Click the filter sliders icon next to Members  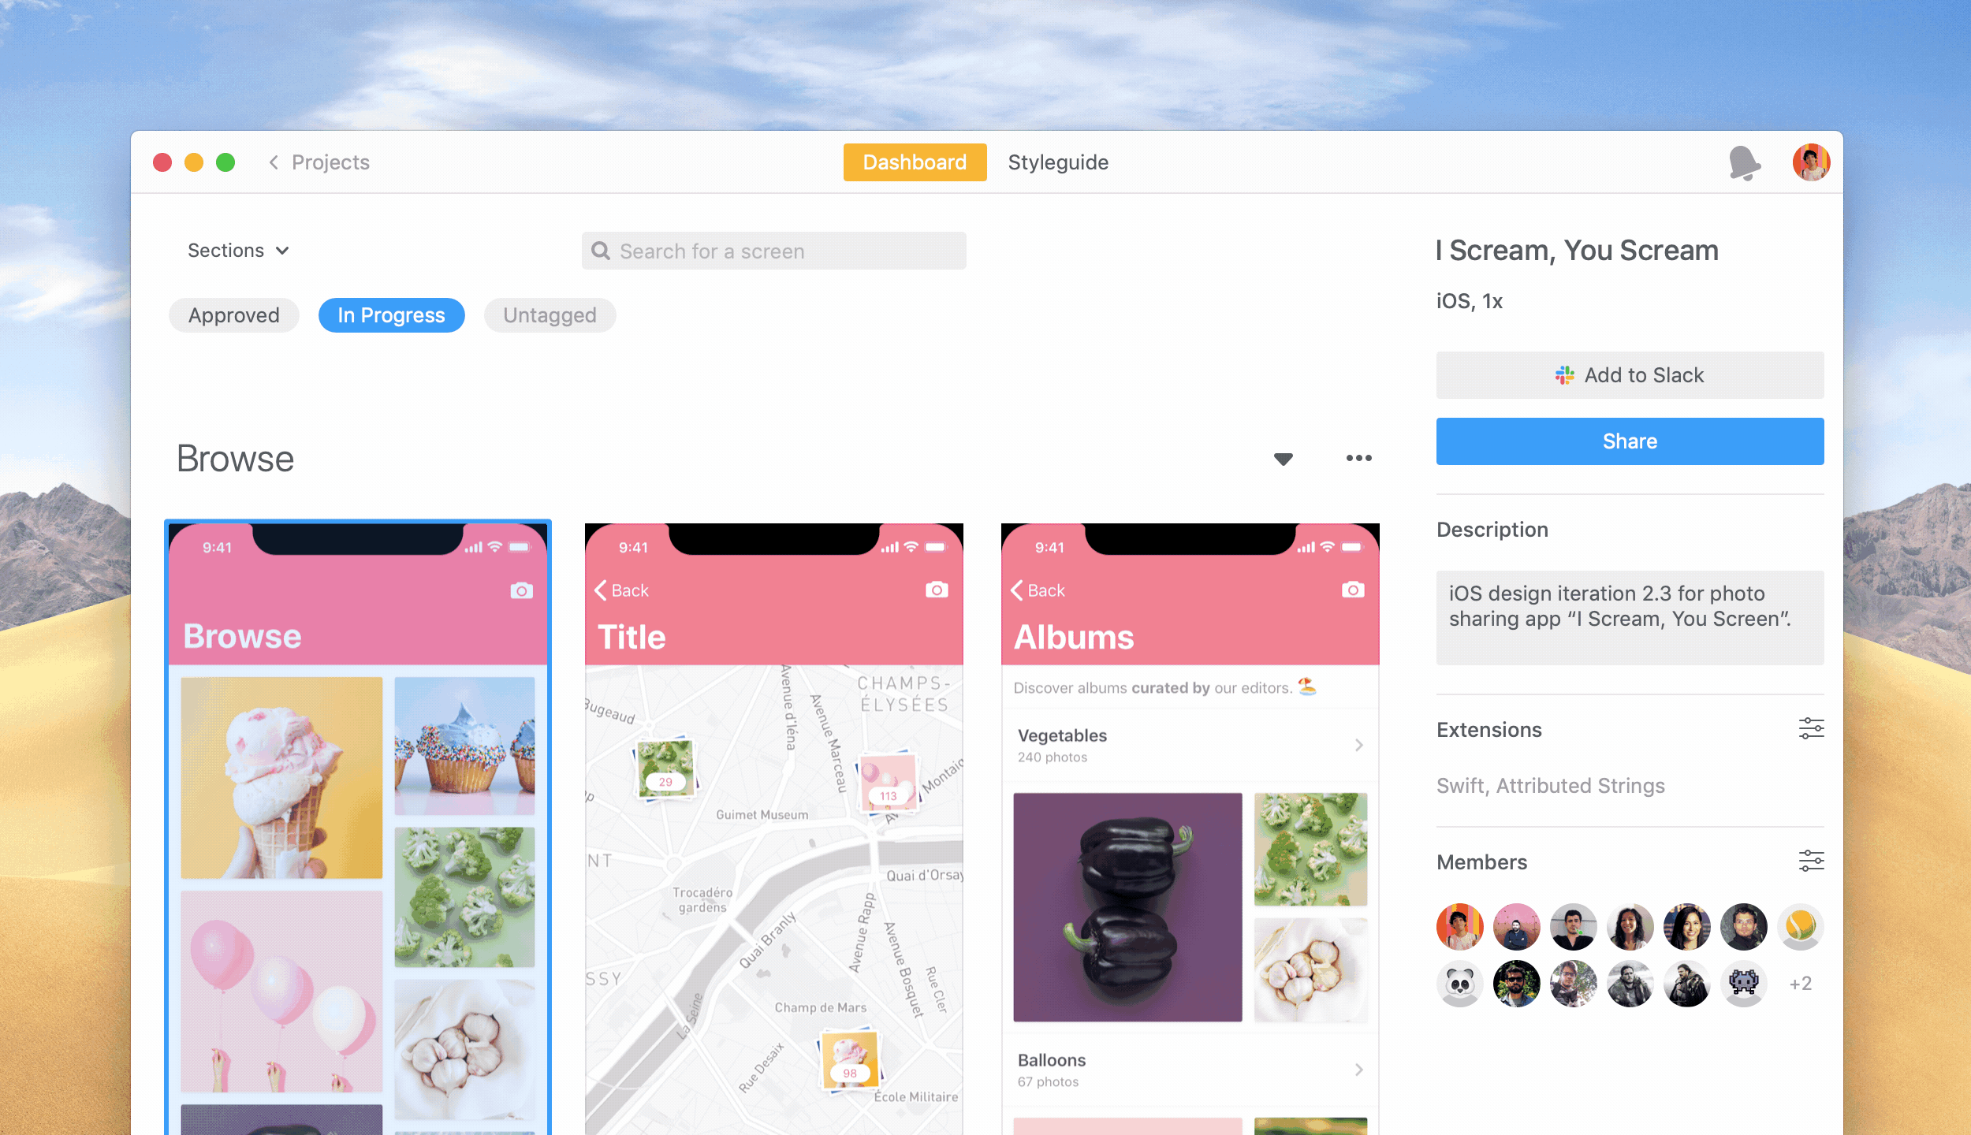pyautogui.click(x=1810, y=861)
